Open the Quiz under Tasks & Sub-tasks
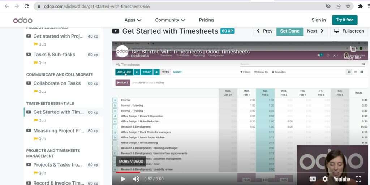The image size is (370, 185). [x=40, y=63]
